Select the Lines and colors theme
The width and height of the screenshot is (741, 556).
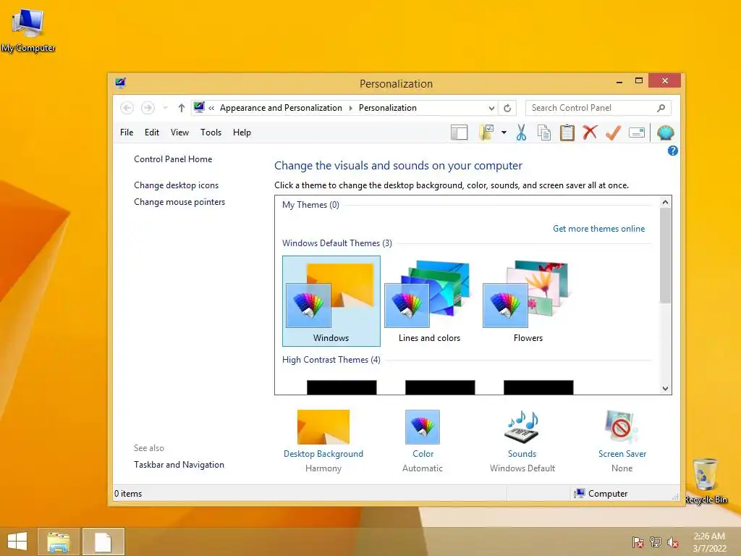pyautogui.click(x=429, y=301)
